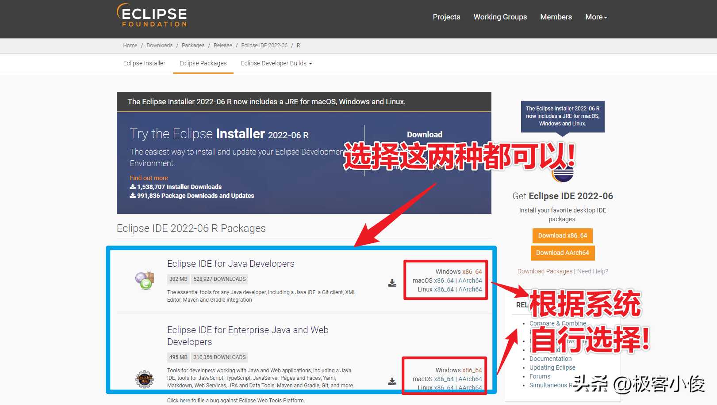Select Linux AArch64 for Java Developers

click(x=470, y=289)
